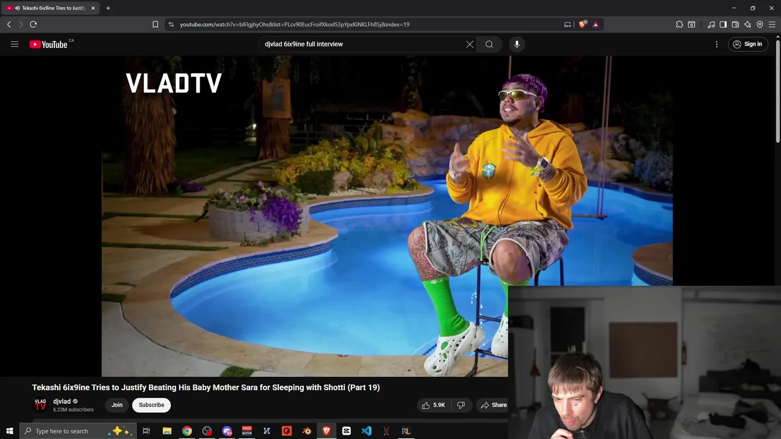This screenshot has width=781, height=439.
Task: Open the browser main hamburger menu
Action: 772,24
